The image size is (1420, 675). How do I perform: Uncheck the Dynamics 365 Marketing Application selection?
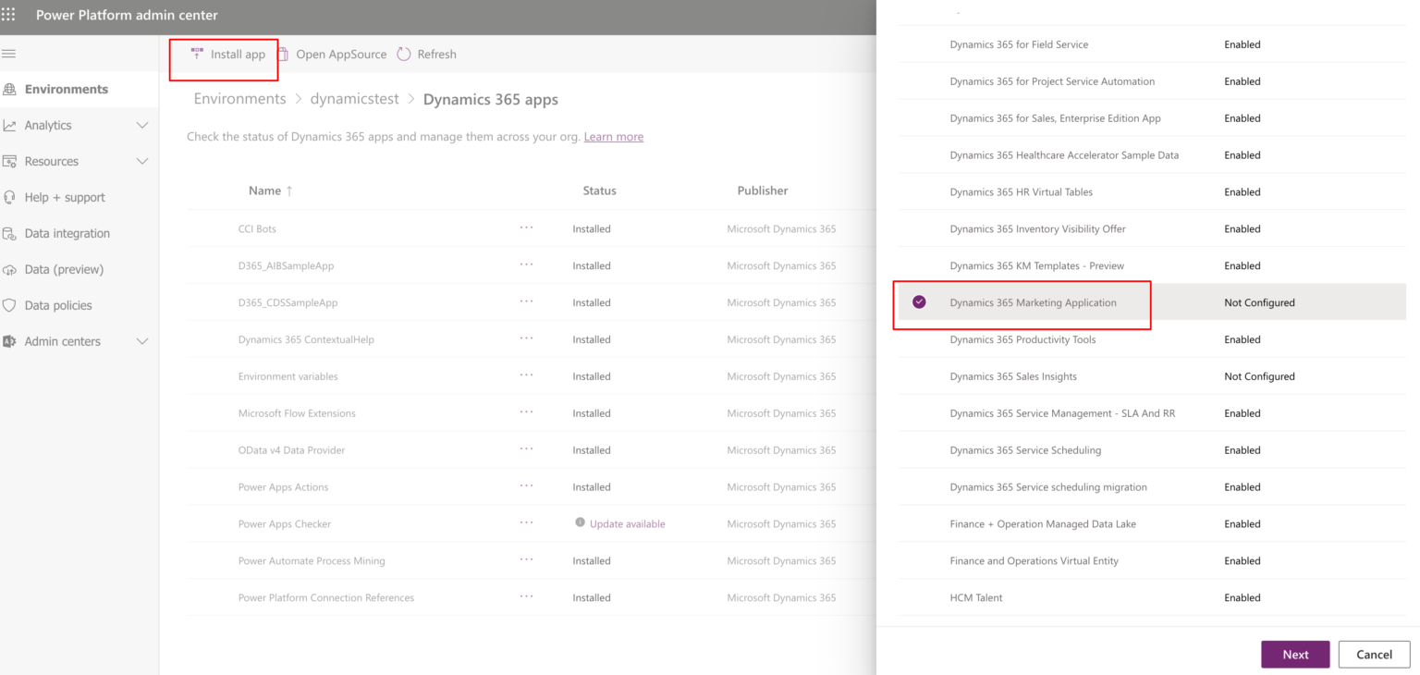tap(918, 301)
